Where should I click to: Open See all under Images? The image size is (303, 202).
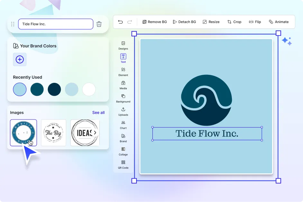click(x=98, y=112)
